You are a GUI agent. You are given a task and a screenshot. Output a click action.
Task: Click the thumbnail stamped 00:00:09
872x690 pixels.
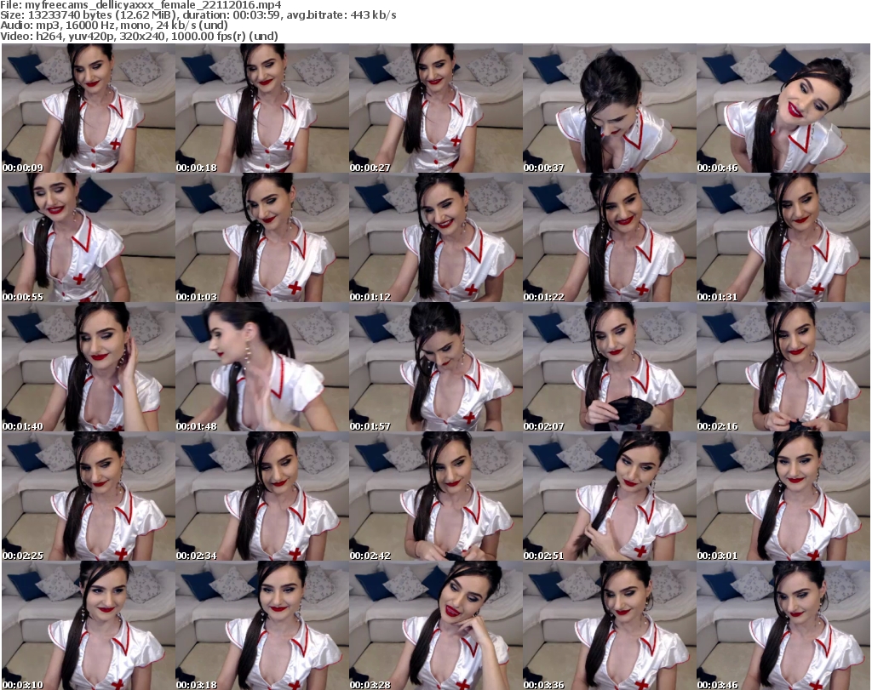click(x=88, y=108)
